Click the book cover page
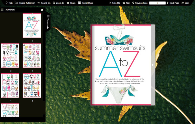This screenshot has width=195, height=124. (x=121, y=65)
